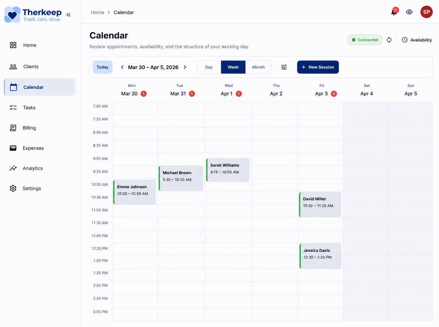439x327 pixels.
Task: Click the SP profile avatar
Action: (x=426, y=12)
